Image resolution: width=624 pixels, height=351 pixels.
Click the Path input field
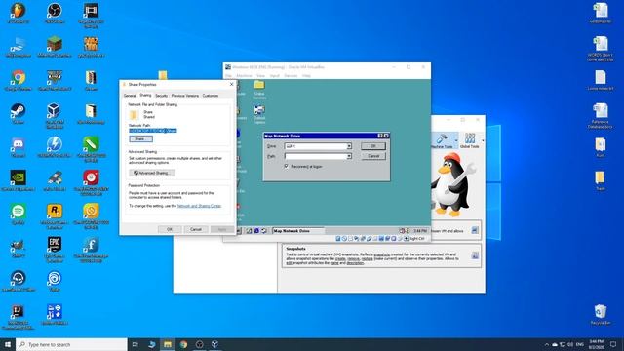(x=316, y=156)
